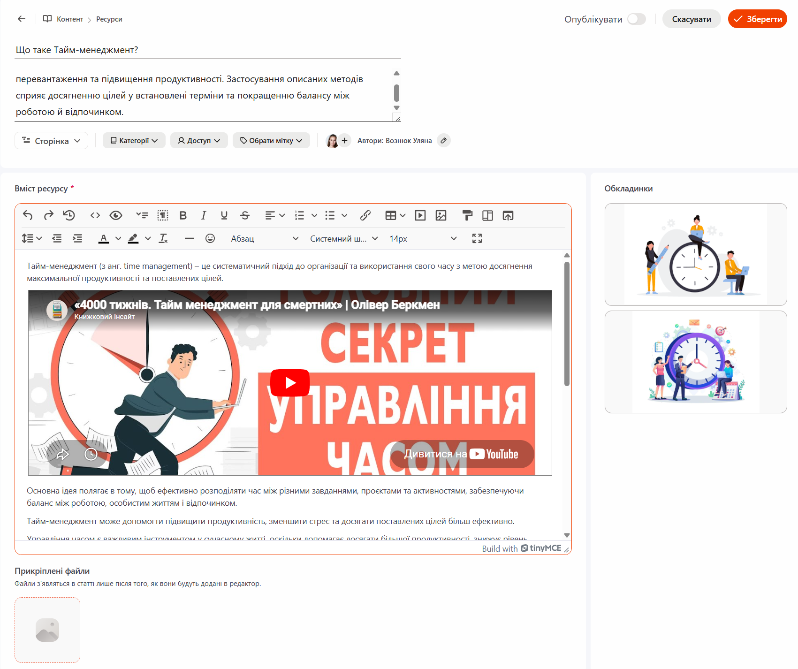Apply the current text color
The width and height of the screenshot is (798, 669).
click(x=104, y=238)
